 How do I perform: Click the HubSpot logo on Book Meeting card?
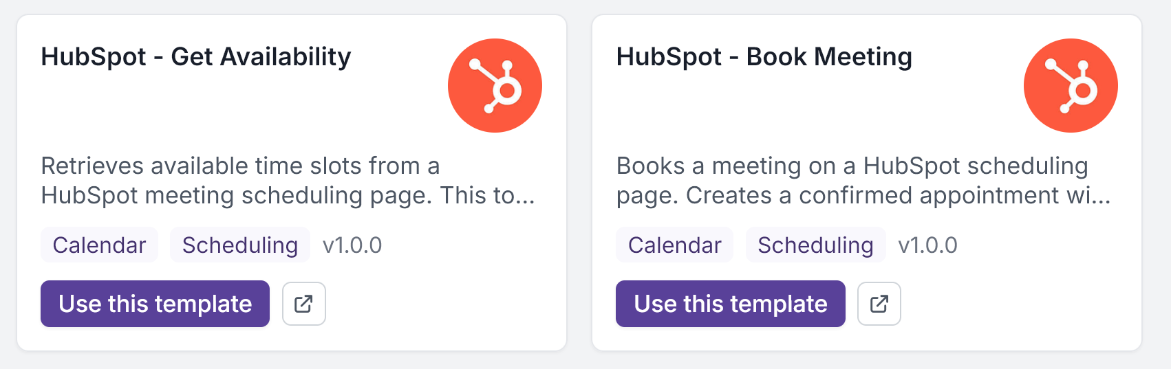click(1071, 85)
